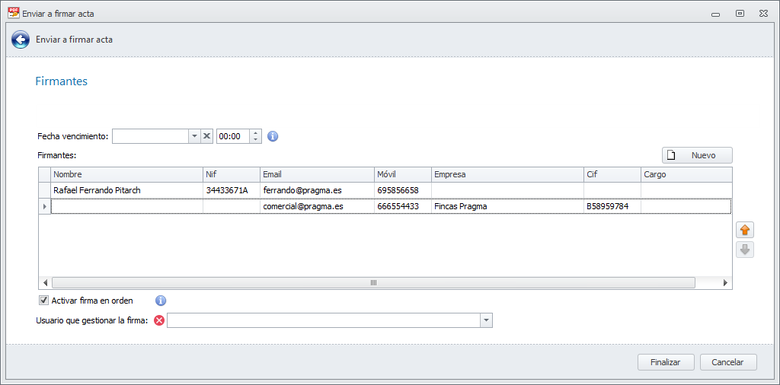Viewport: 780px width, 385px height.
Task: Open the Fecha vencimiento date dropdown
Action: [x=194, y=136]
